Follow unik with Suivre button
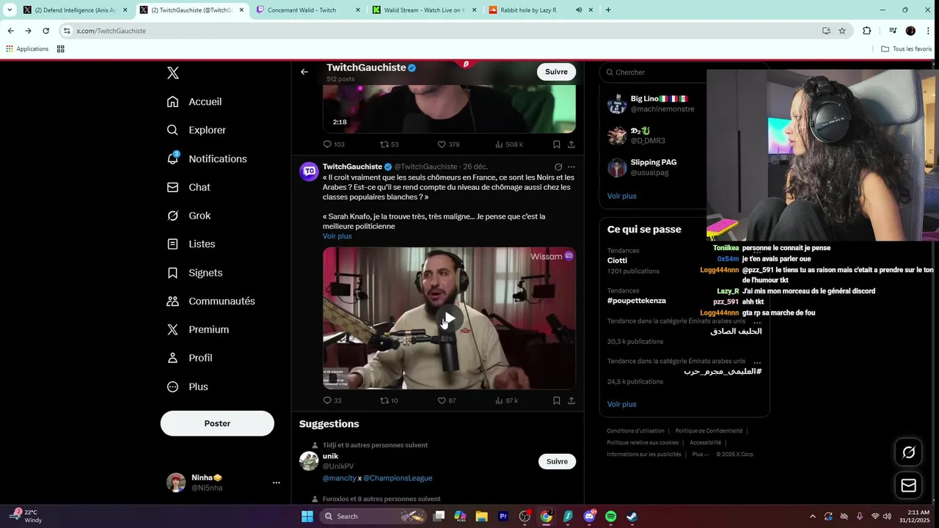The width and height of the screenshot is (939, 528). point(557,461)
